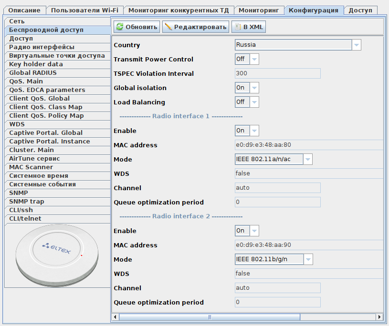Screen dimensions: 389x326
Task: Click the green refresh icon on Обновить
Action: pos(120,27)
